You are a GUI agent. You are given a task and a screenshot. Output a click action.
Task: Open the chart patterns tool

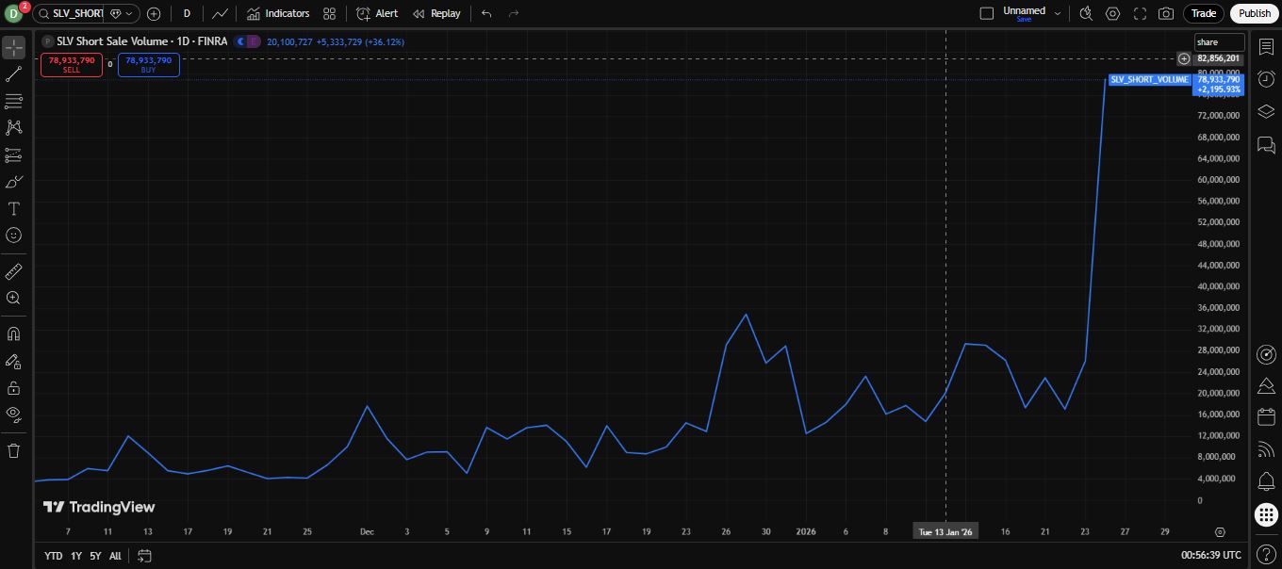[x=14, y=127]
